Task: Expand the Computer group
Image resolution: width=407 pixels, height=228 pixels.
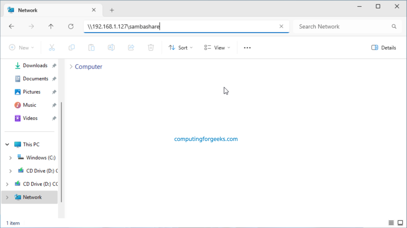Action: point(71,67)
